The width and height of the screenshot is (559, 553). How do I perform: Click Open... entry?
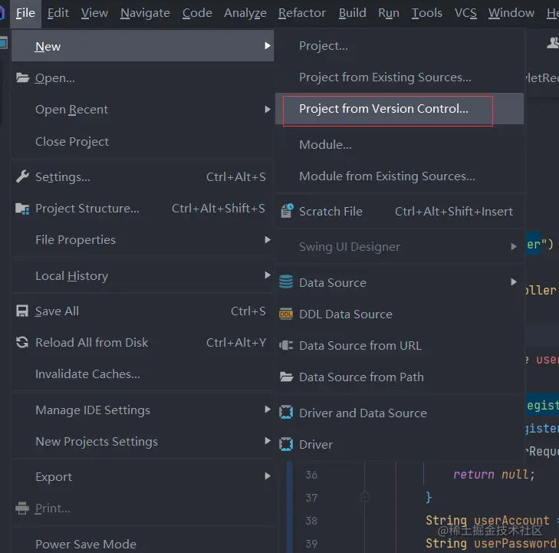click(143, 77)
